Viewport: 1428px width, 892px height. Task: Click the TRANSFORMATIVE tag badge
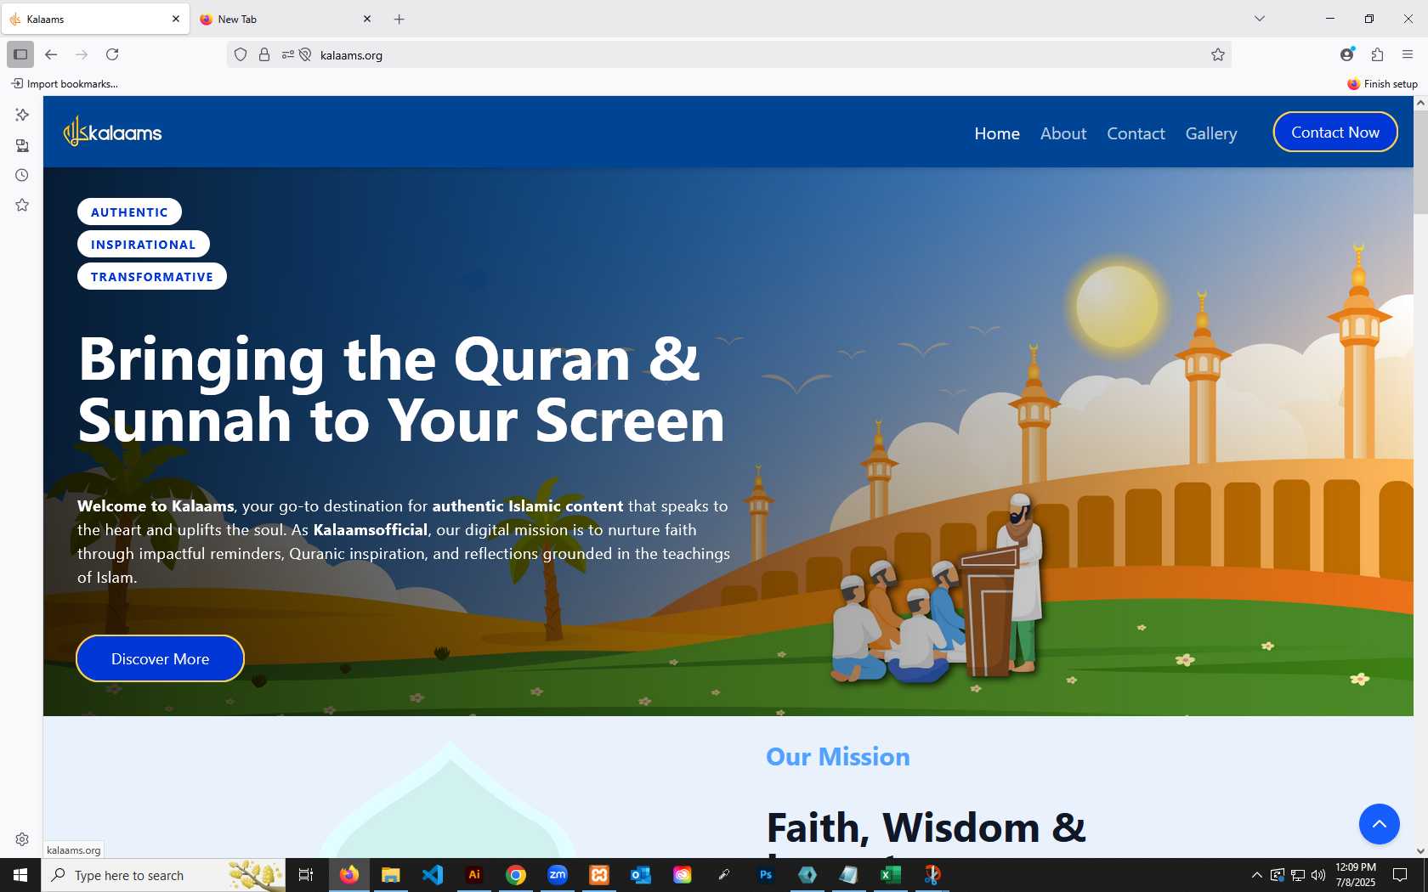152,277
